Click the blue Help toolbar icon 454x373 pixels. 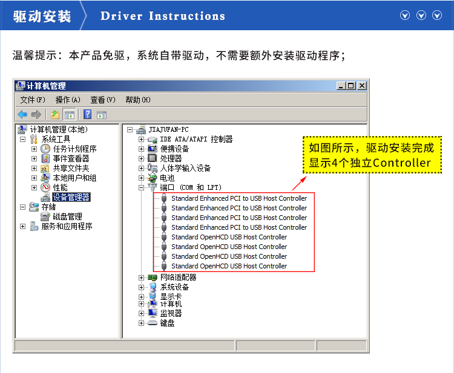coord(88,114)
